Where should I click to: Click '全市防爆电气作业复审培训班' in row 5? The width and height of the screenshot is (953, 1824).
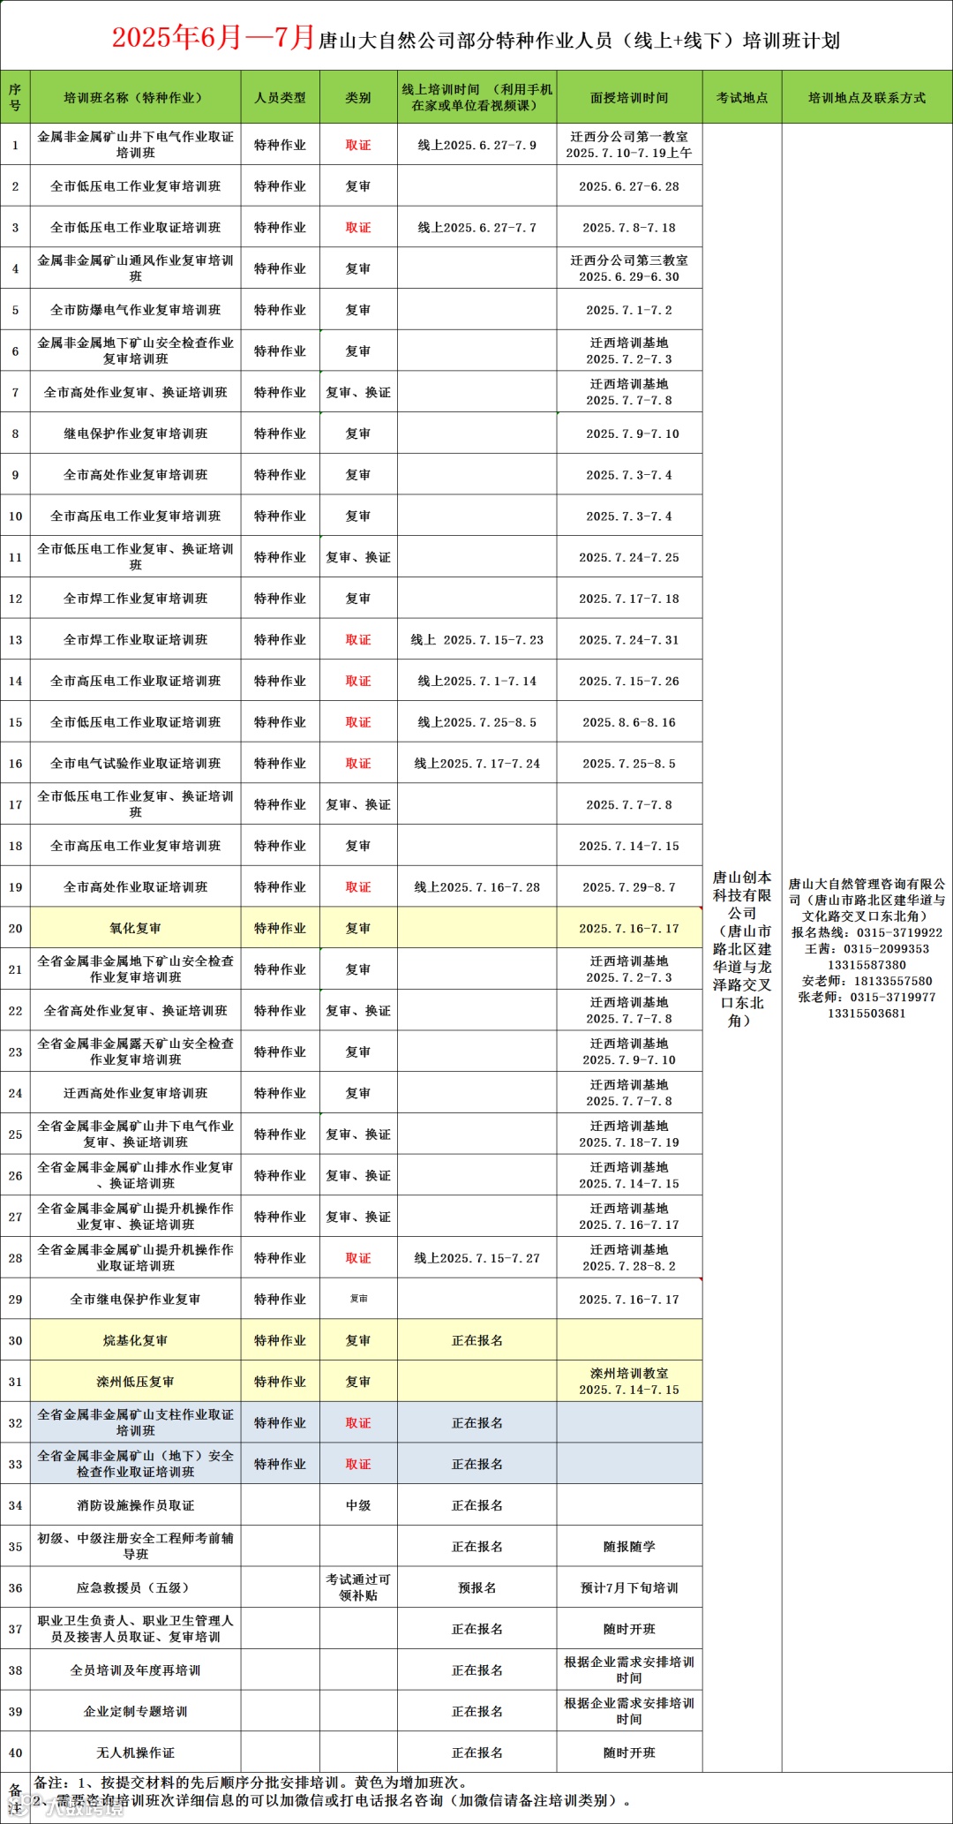pos(135,310)
